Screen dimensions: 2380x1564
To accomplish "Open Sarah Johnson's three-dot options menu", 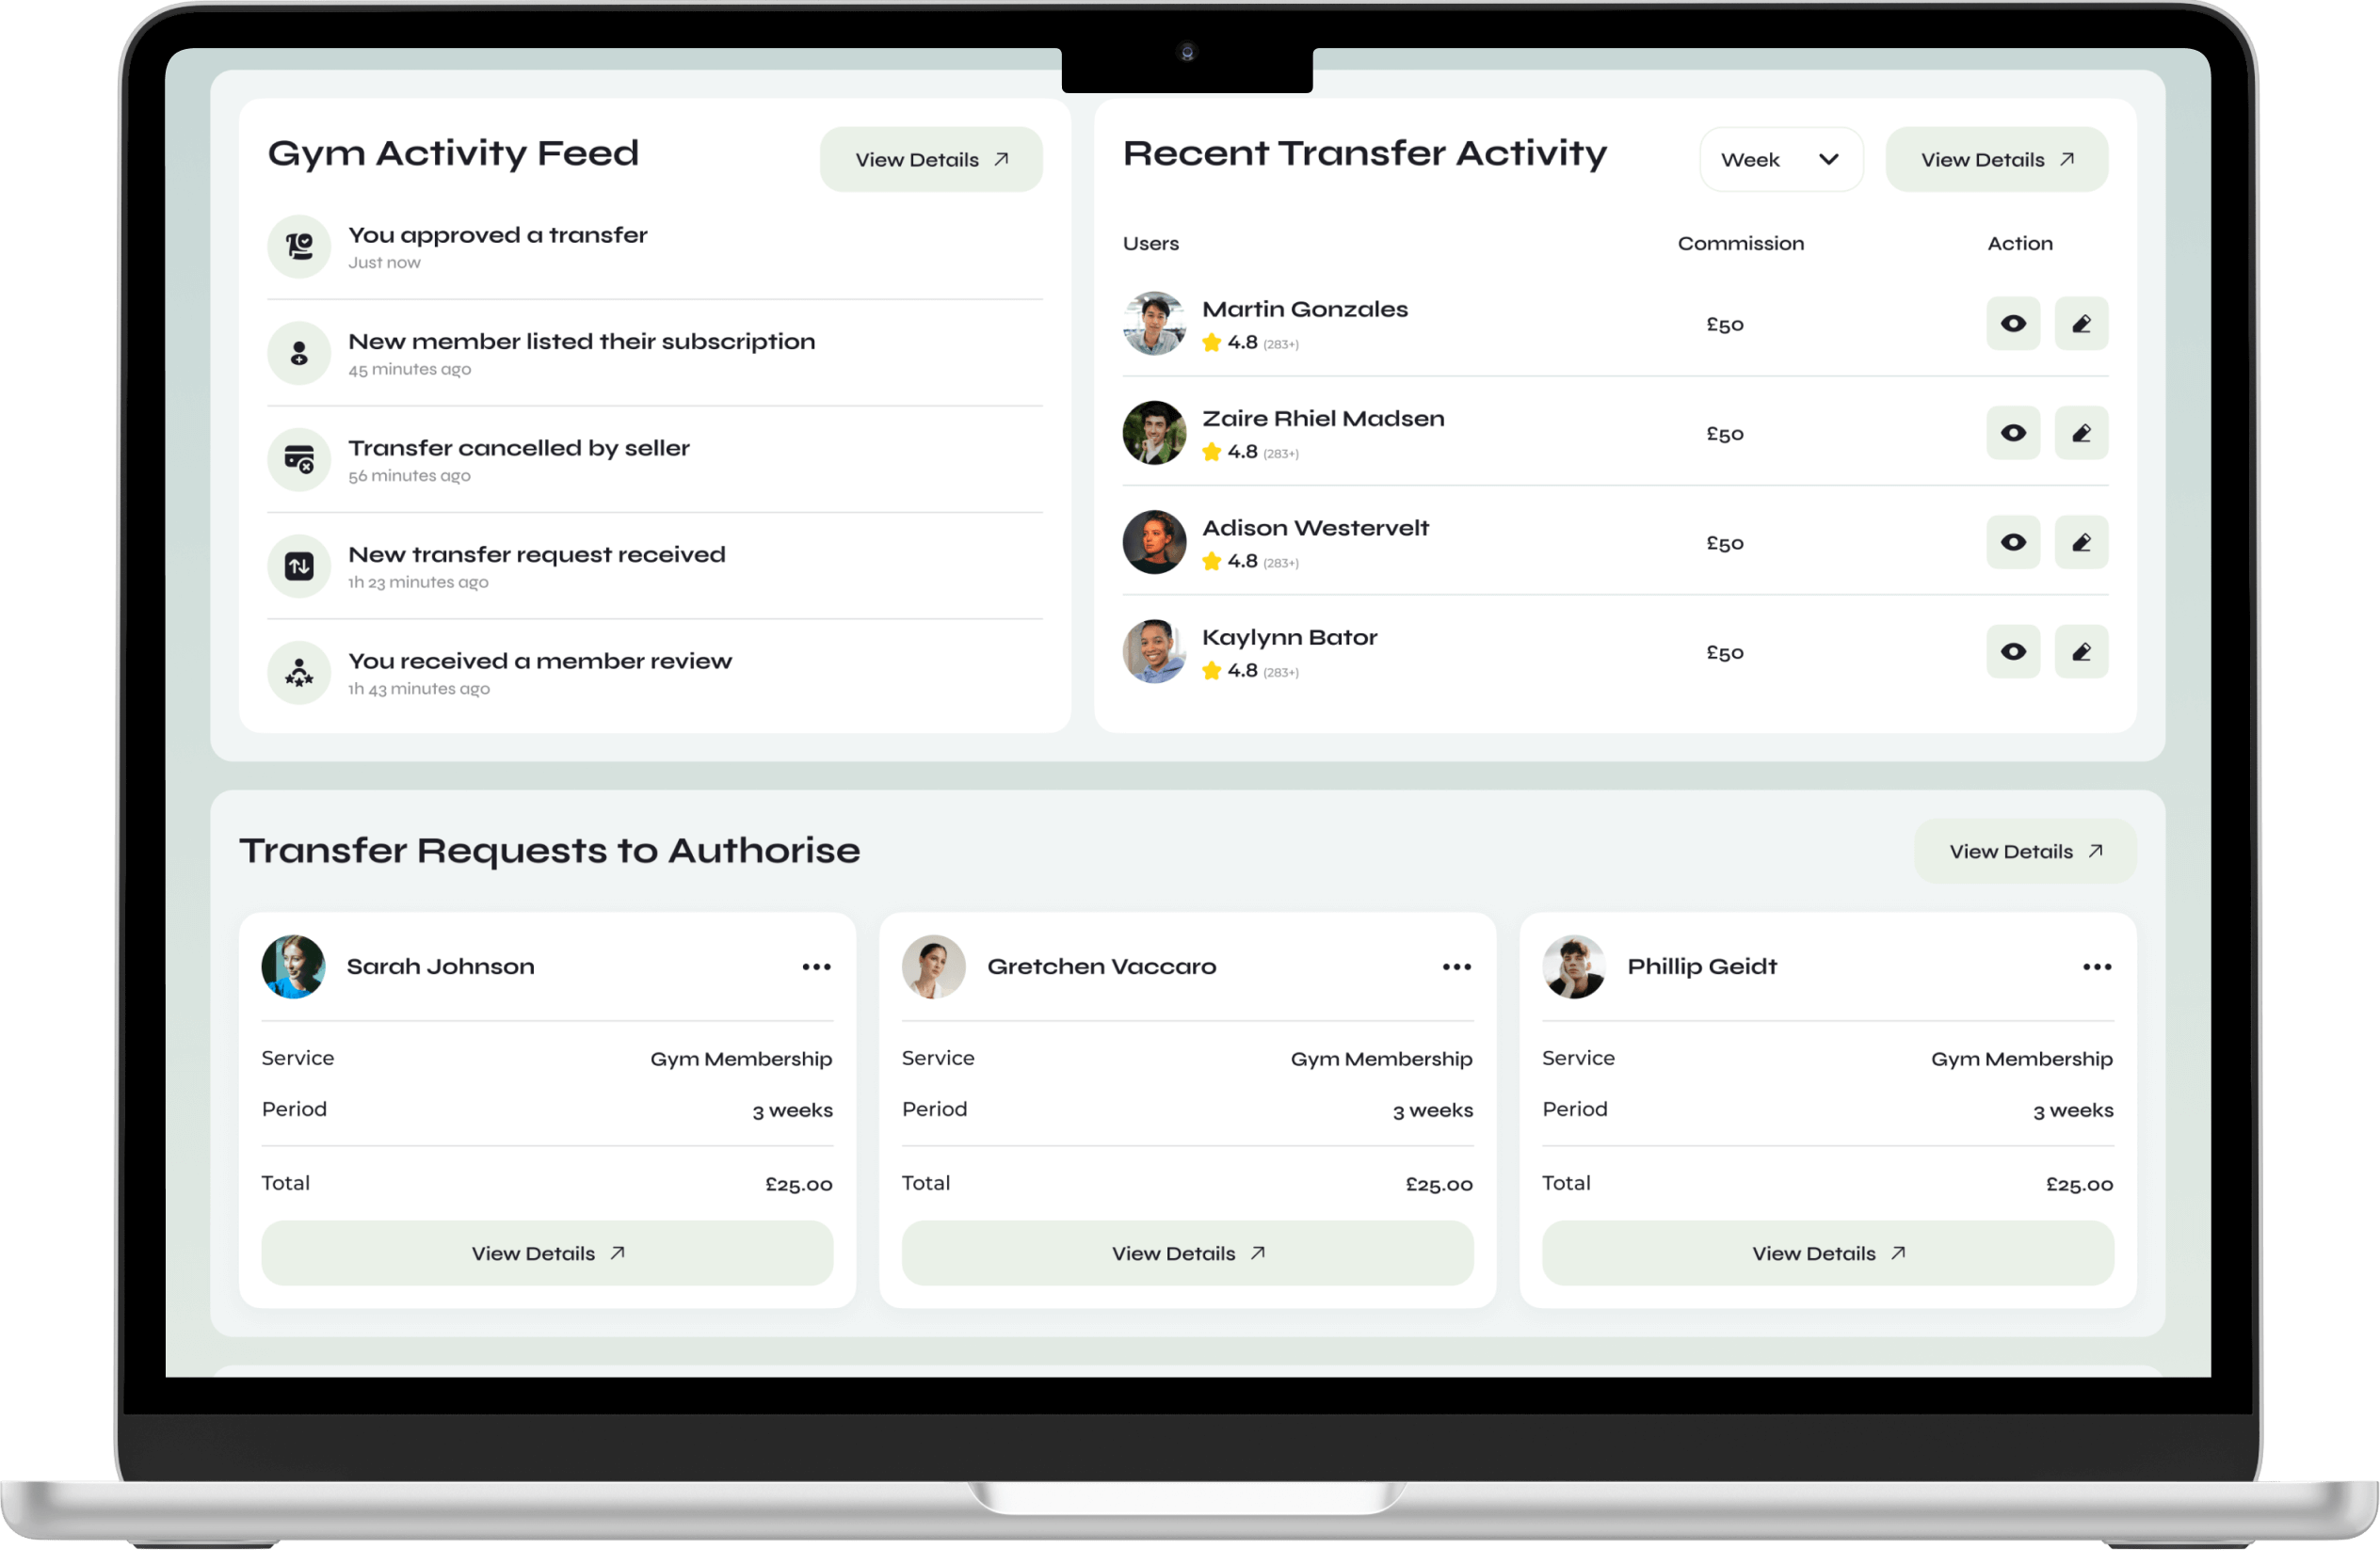I will click(x=816, y=966).
